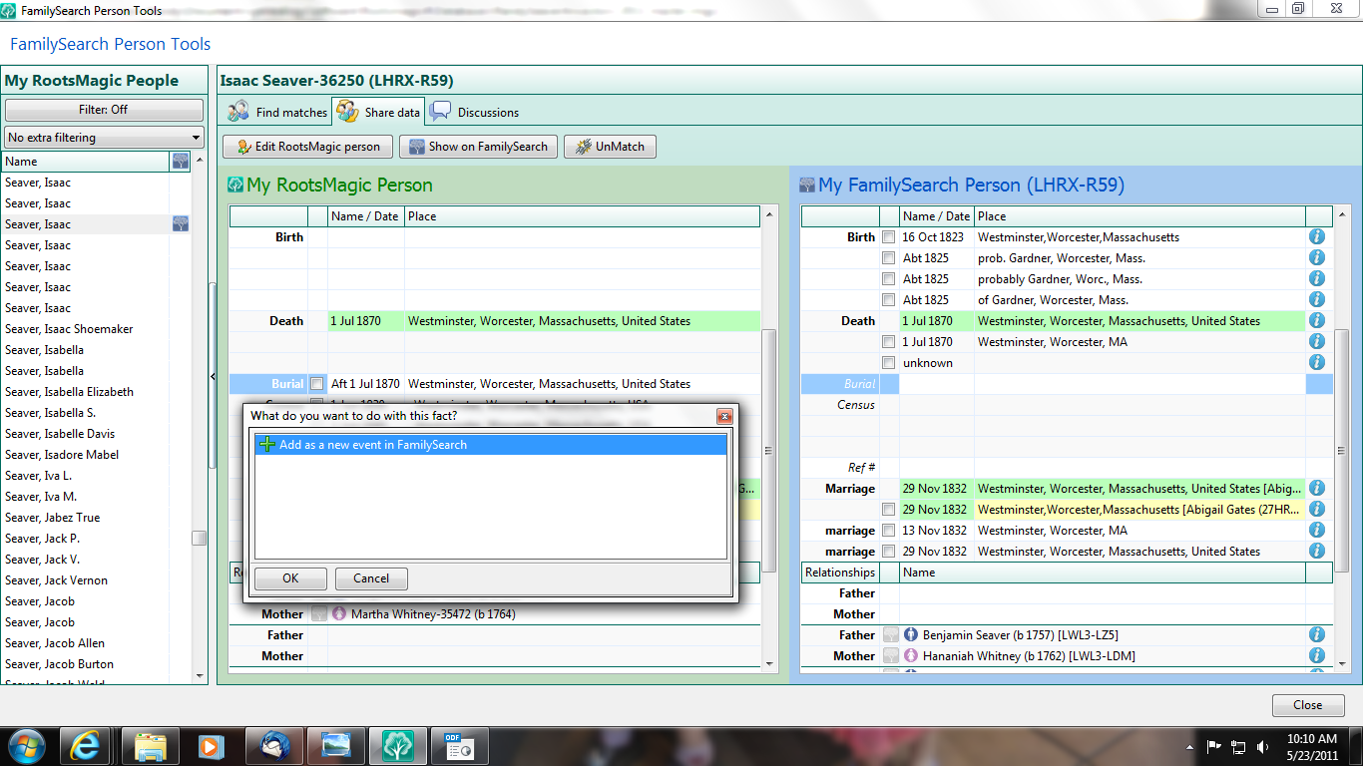Click the female icon next to Martha Whitney
This screenshot has width=1363, height=766.
point(338,614)
